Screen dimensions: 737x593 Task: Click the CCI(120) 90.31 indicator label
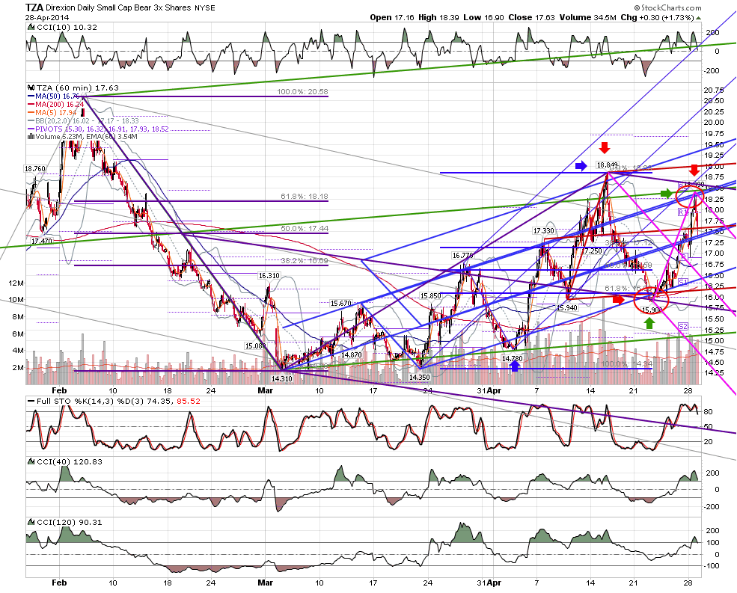tap(69, 523)
